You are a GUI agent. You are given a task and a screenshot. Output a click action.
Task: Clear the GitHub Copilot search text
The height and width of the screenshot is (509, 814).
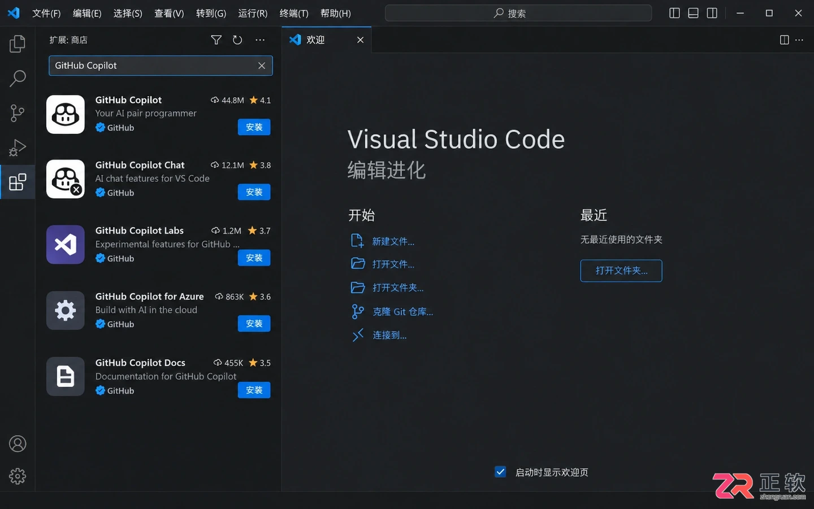pyautogui.click(x=262, y=66)
